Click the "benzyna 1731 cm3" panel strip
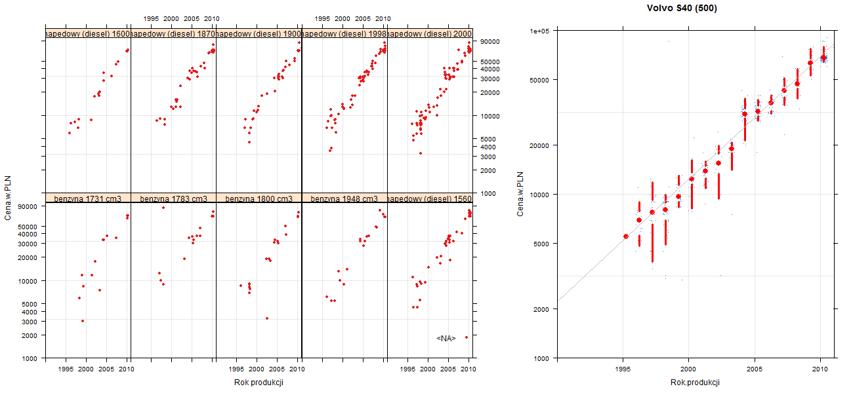Screen dimensions: 853x393 (88, 198)
